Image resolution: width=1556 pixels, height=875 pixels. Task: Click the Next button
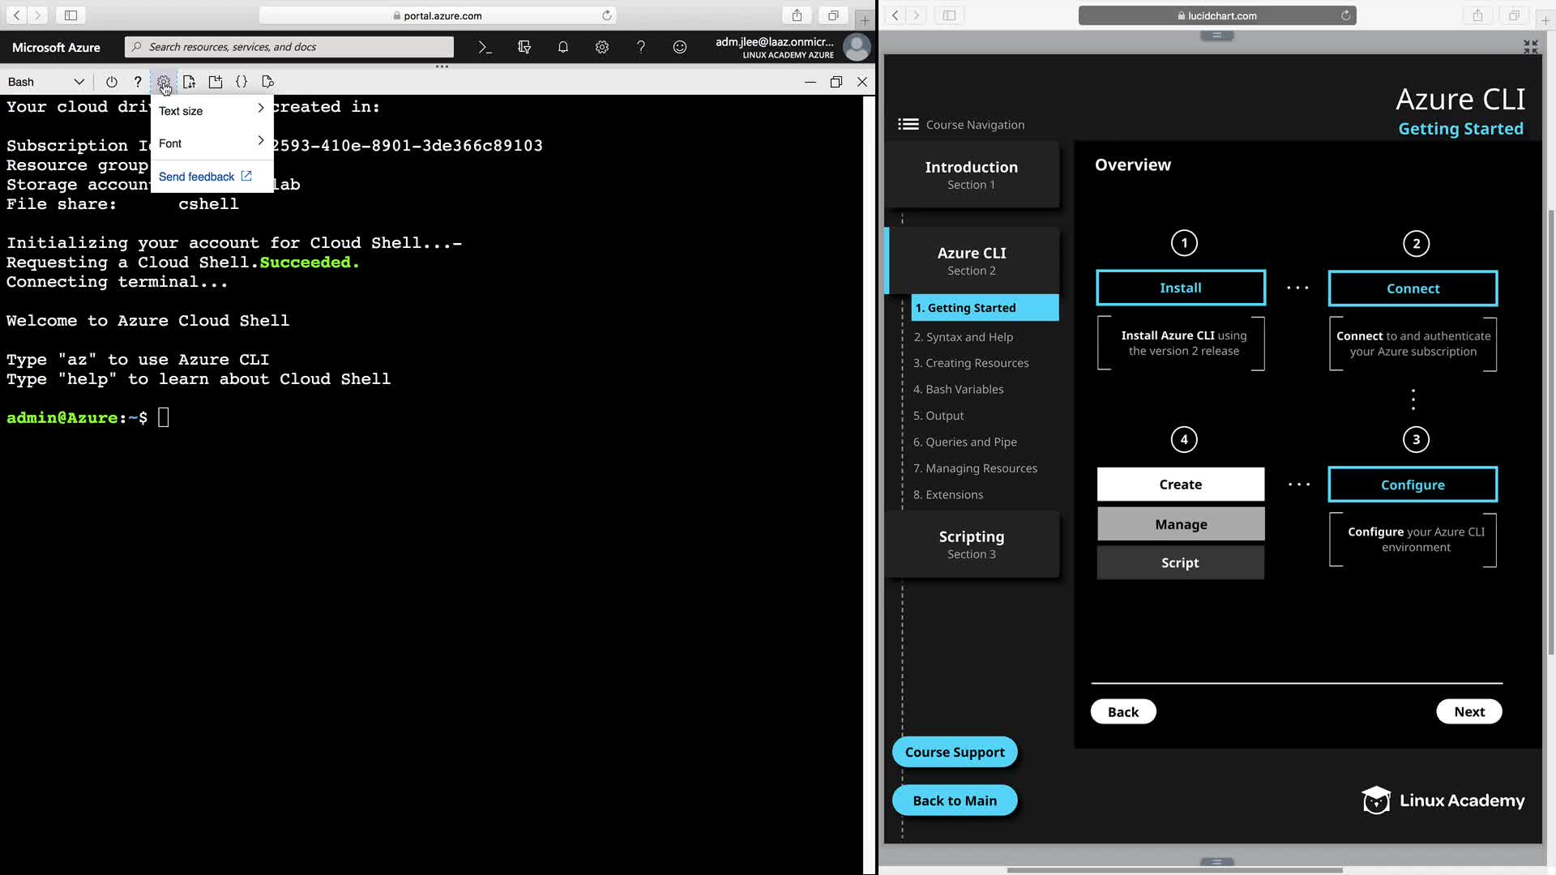[x=1468, y=711]
